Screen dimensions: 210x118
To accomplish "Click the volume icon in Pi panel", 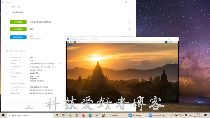I will click(173, 42).
